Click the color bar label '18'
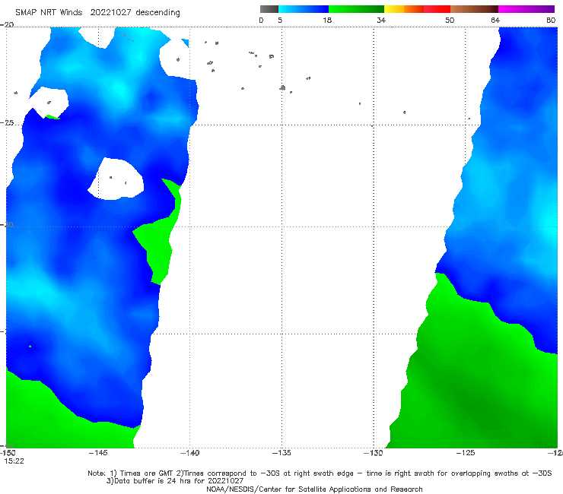Screen dimensions: 563x494 point(327,21)
